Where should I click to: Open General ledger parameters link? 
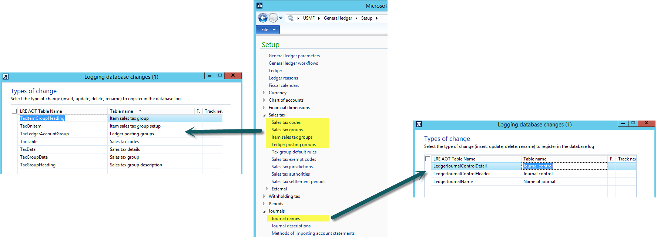(294, 56)
